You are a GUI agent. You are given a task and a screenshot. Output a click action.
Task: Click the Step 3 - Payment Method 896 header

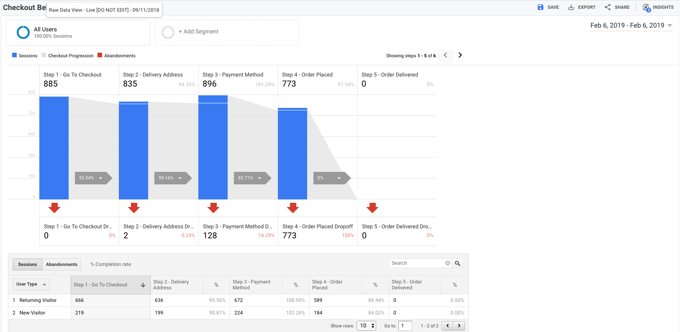tap(238, 79)
